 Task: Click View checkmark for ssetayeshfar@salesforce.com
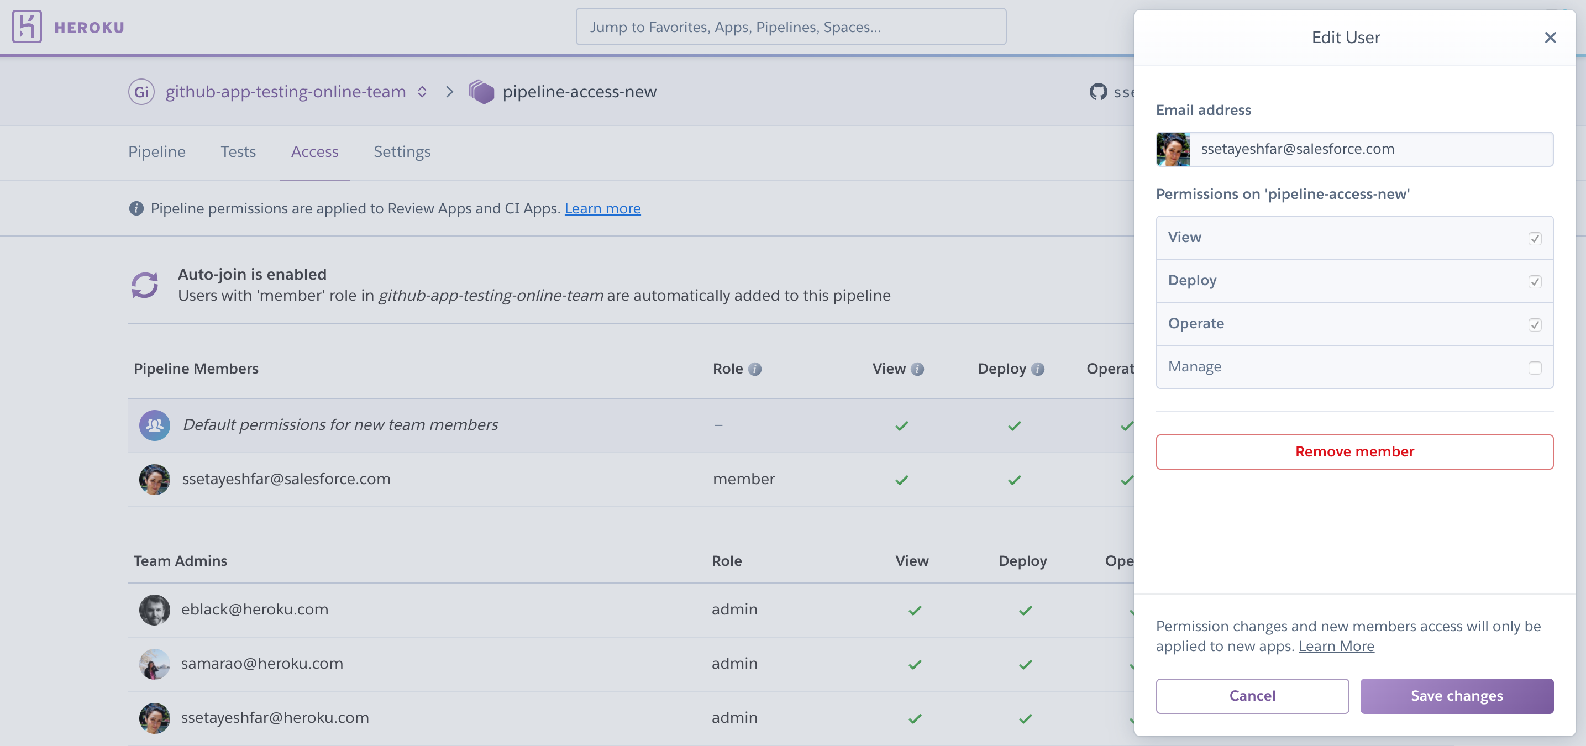[x=901, y=480]
